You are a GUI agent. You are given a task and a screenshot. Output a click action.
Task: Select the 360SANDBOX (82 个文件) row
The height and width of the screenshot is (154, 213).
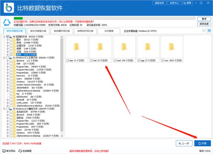coord(29,88)
